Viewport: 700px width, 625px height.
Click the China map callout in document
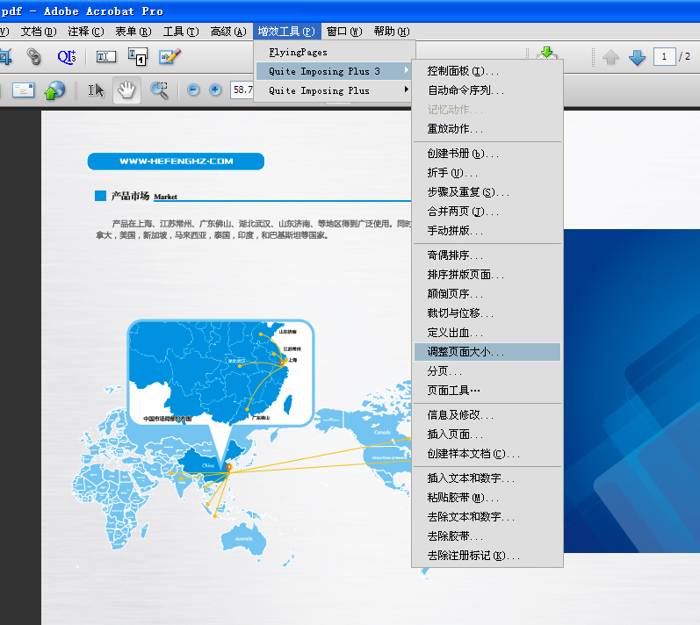(221, 373)
